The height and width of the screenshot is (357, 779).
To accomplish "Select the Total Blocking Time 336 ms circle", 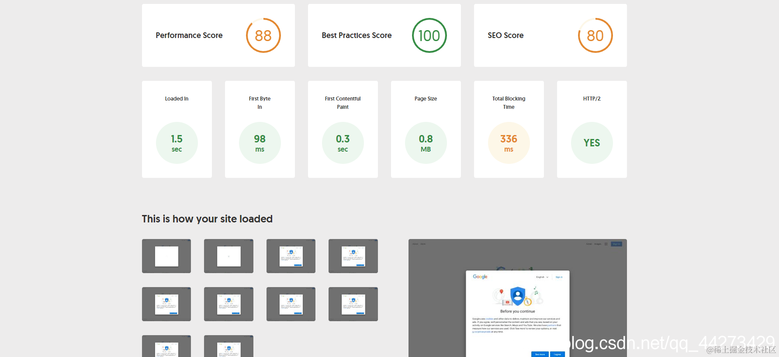I will [x=509, y=143].
